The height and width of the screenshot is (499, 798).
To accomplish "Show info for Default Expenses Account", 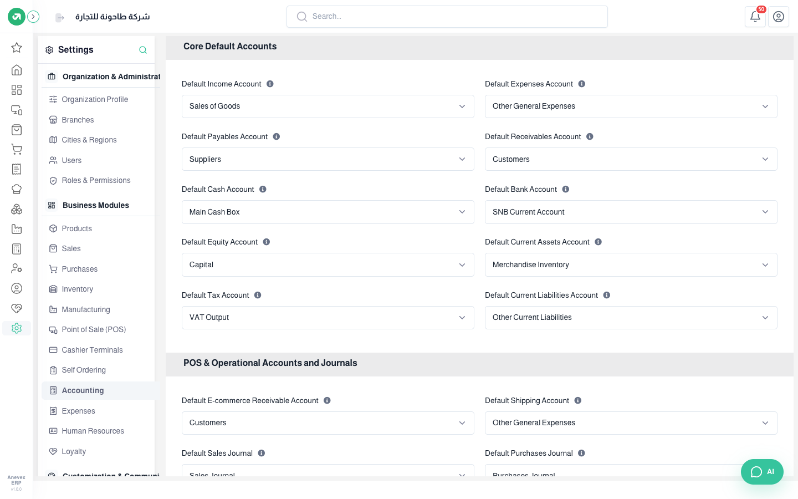I will pos(582,84).
